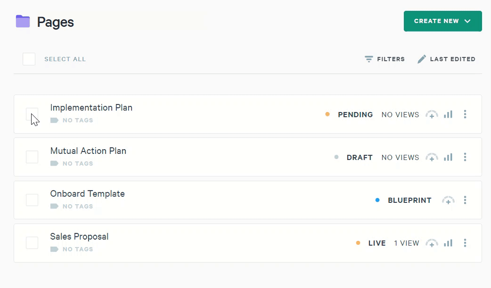Open the Sales Proposal page title
The height and width of the screenshot is (288, 491).
(x=79, y=237)
